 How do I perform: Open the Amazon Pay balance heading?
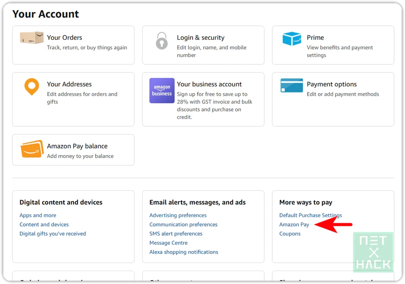tap(77, 146)
